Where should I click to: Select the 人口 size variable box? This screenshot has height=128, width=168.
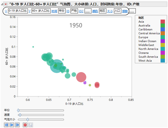118,11
